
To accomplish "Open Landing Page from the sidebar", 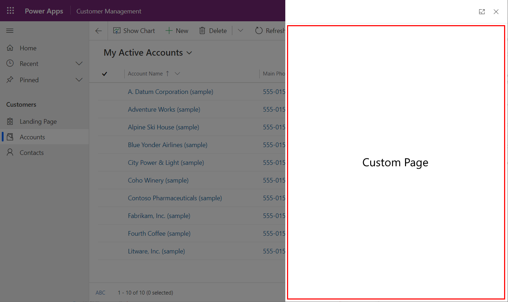I will pos(38,121).
